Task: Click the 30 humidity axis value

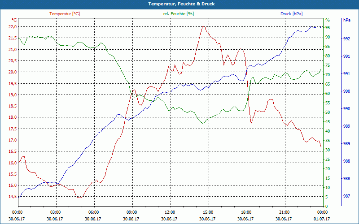Action: [x=328, y=150]
